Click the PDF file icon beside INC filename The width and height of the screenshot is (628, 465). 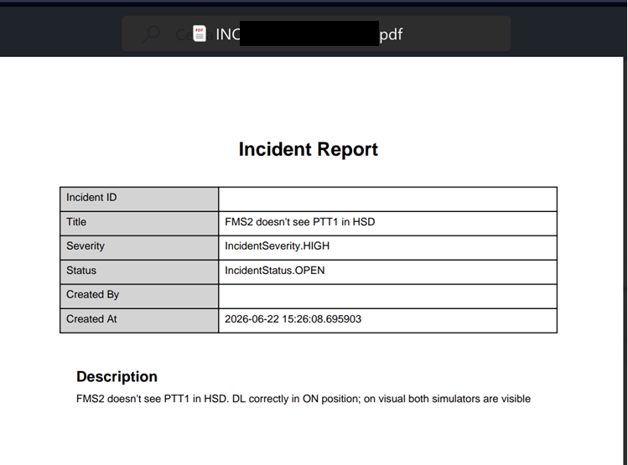pos(200,34)
